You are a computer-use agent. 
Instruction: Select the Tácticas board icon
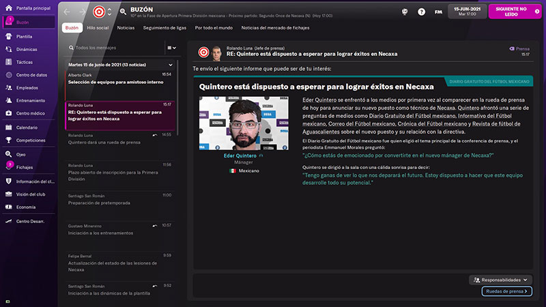(x=9, y=62)
